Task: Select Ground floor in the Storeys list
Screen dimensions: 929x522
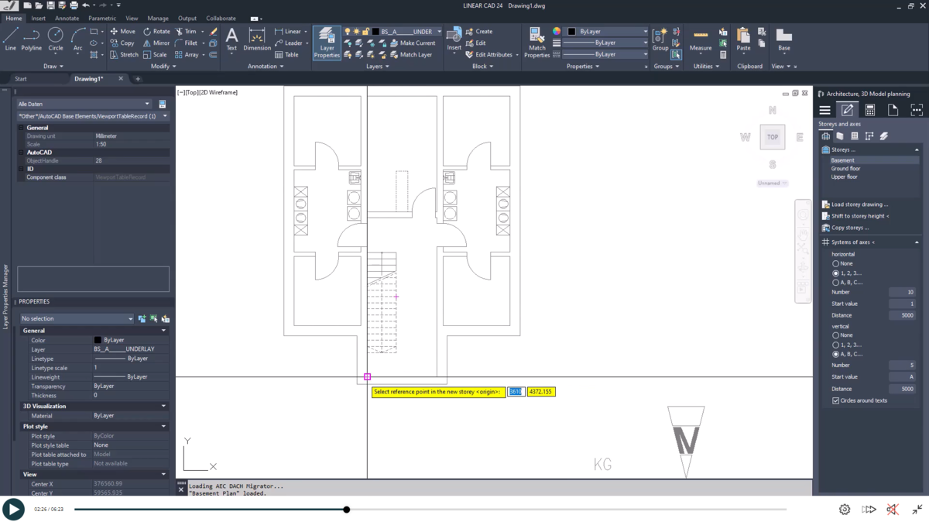Action: [845, 168]
